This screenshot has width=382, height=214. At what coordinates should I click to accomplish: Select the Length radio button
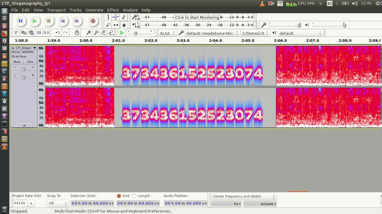(x=134, y=196)
